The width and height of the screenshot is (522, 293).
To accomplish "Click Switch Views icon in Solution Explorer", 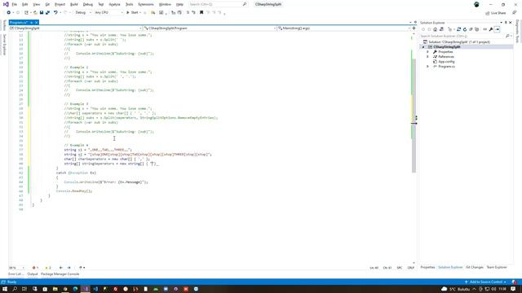I will 441,29.
